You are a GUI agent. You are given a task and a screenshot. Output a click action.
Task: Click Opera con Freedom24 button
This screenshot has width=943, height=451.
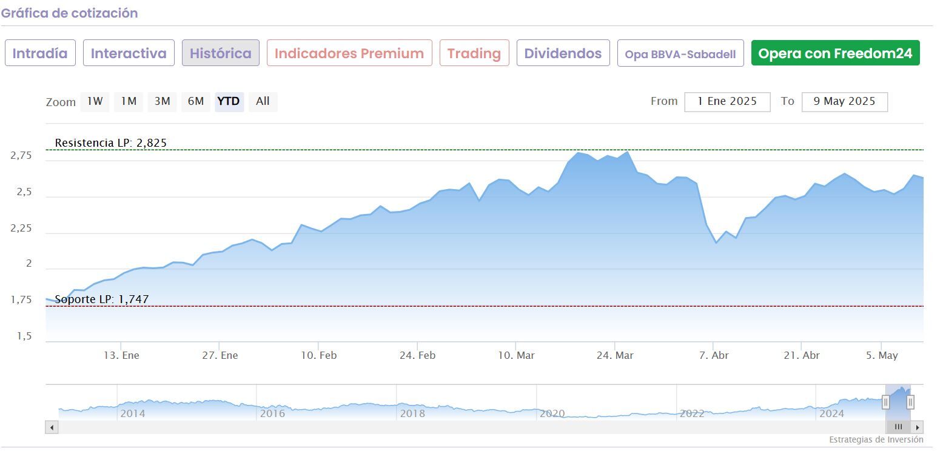point(835,53)
